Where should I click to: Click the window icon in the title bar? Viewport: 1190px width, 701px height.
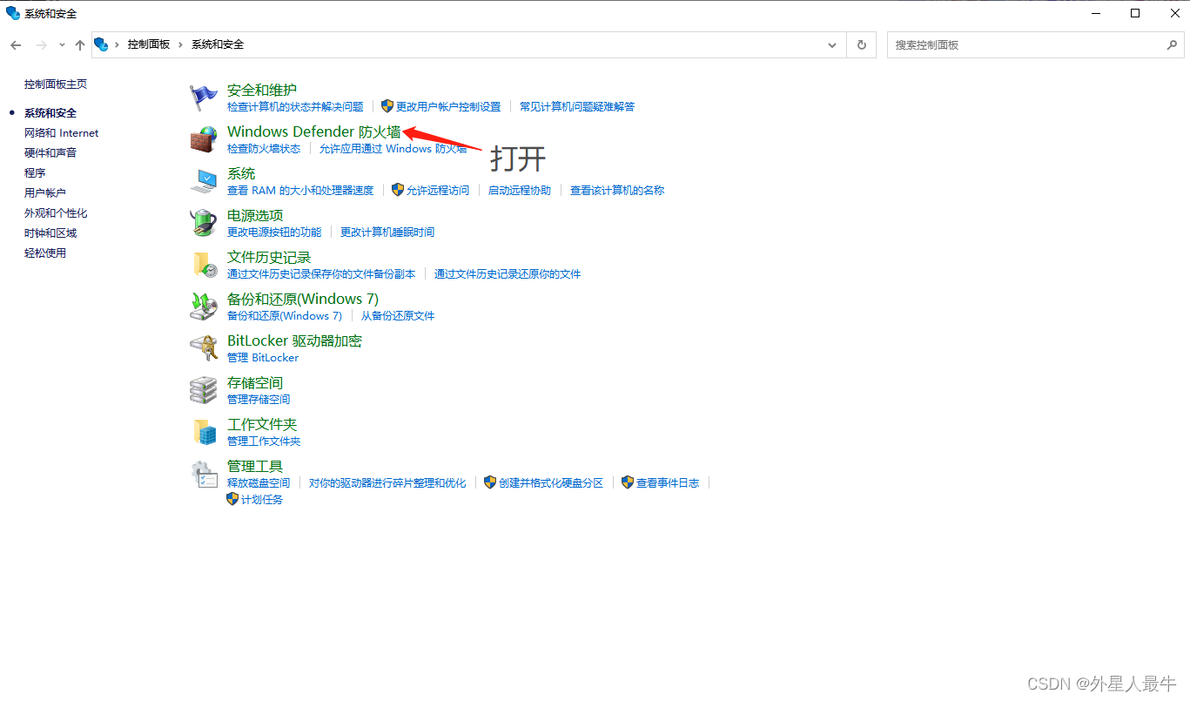(x=13, y=13)
